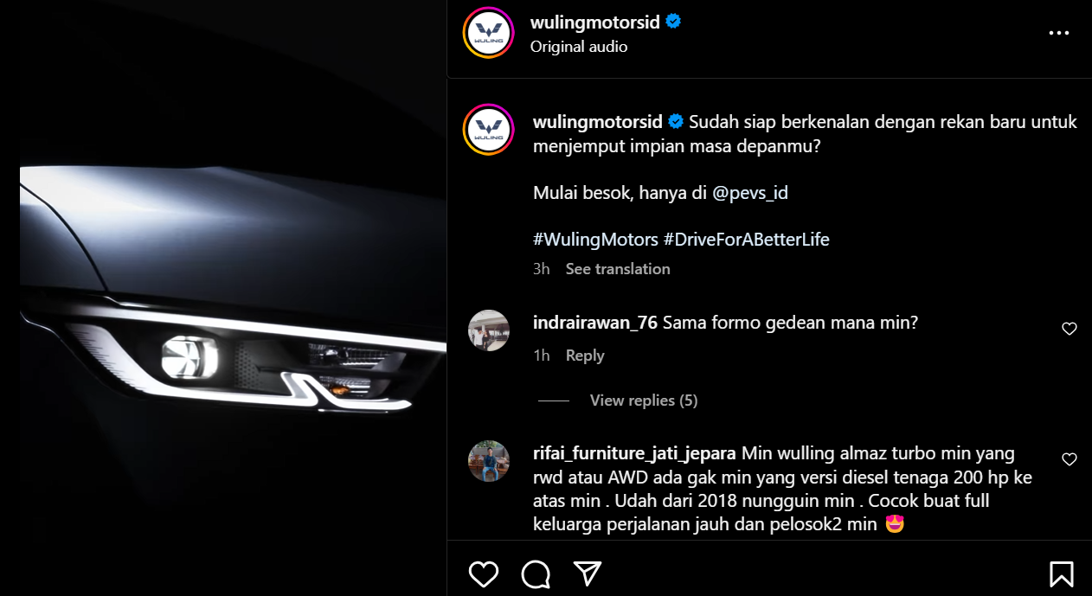Click See translation under caption
Viewport: 1092px width, 596px height.
tap(618, 269)
